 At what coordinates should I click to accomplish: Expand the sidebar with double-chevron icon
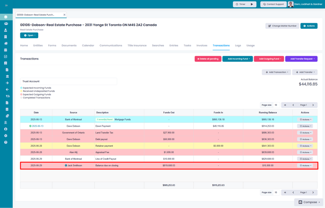[6, 5]
